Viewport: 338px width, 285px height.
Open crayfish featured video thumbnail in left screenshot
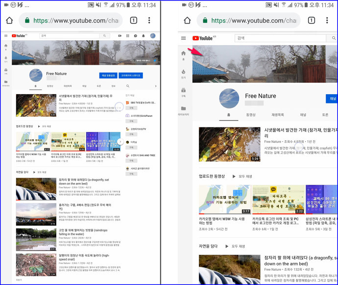[x=36, y=105]
